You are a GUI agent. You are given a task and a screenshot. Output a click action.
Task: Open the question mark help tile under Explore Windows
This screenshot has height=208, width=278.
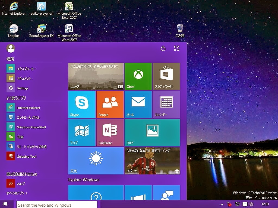(96, 193)
